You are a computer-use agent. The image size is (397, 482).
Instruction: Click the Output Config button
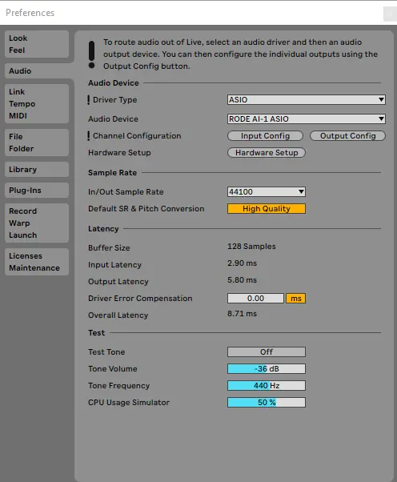coord(348,136)
